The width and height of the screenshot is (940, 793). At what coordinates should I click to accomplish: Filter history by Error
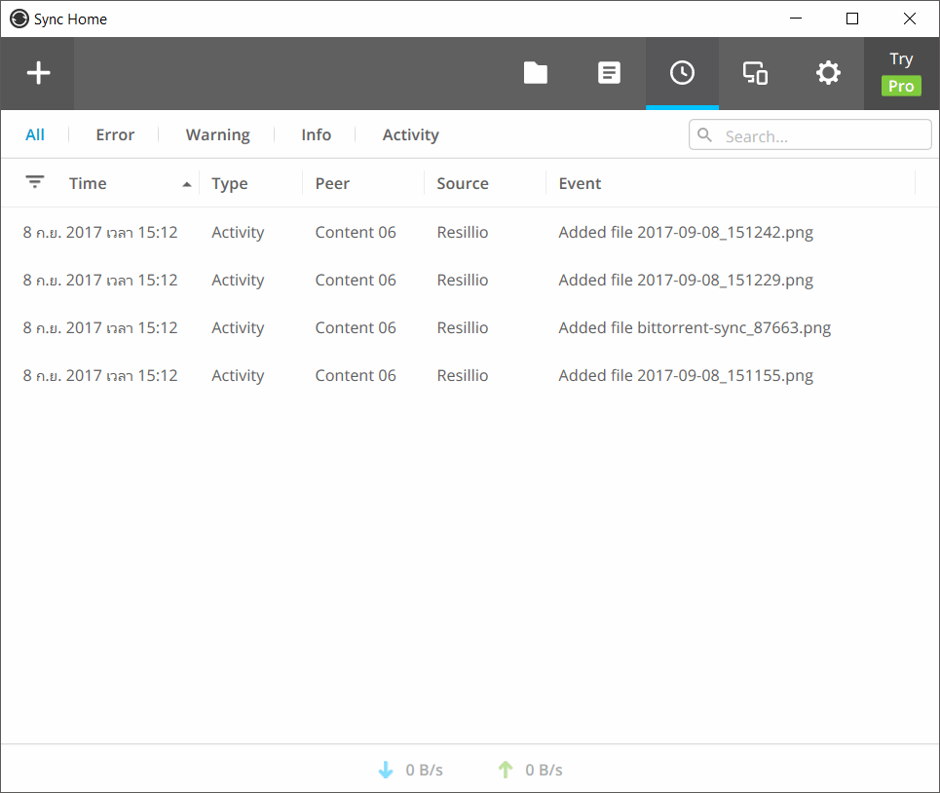coord(115,134)
